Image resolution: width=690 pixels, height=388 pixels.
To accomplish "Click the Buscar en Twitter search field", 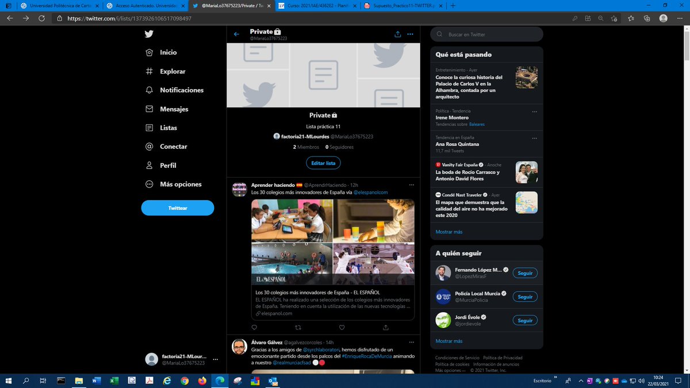I will click(486, 34).
